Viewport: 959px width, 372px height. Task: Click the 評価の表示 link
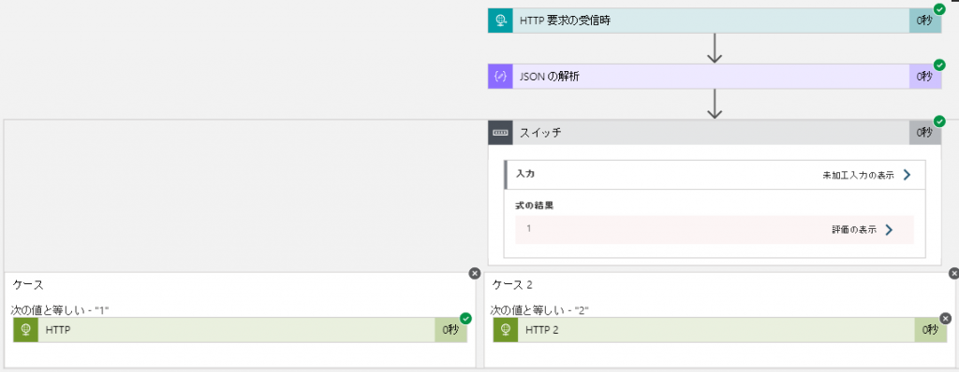tap(854, 230)
